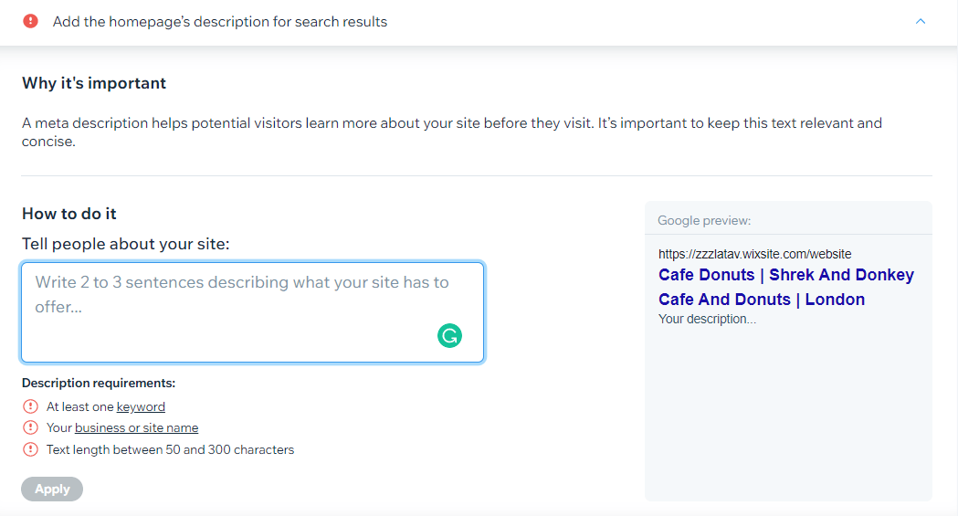958x516 pixels.
Task: Open the "business or site name" link
Action: (136, 427)
